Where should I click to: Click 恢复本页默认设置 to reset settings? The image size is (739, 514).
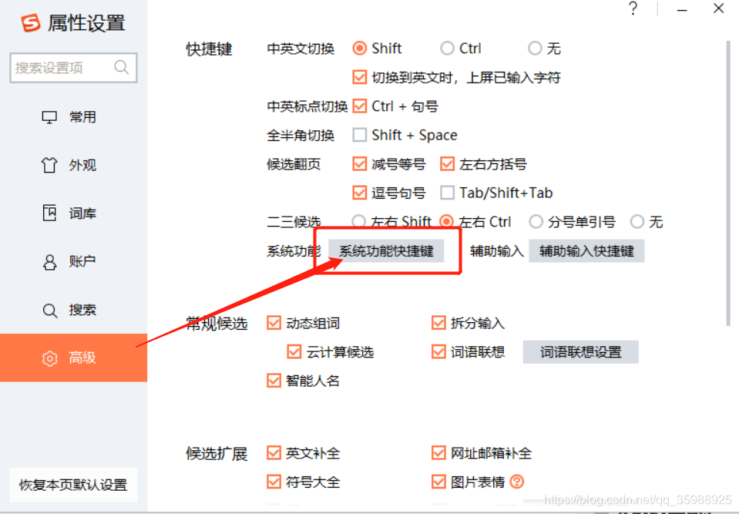(72, 484)
